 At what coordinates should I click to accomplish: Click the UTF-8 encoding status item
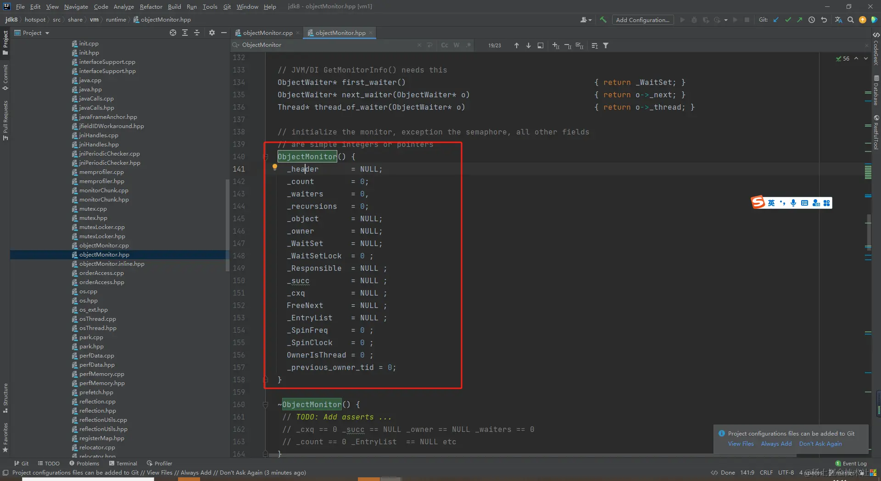(x=786, y=473)
